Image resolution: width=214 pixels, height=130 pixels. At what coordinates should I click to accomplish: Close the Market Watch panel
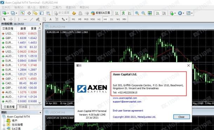click(40, 24)
